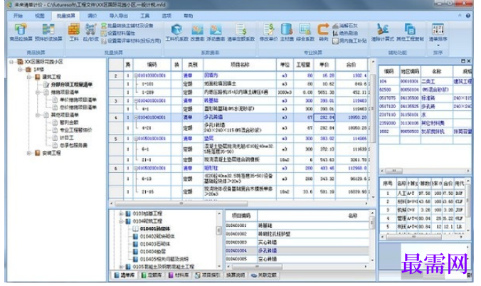Select 计日工 in the project tree
The width and height of the screenshot is (481, 286).
click(x=67, y=137)
